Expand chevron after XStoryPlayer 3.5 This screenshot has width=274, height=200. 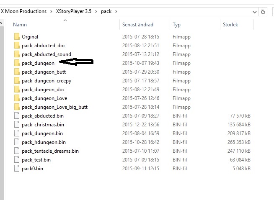96,12
